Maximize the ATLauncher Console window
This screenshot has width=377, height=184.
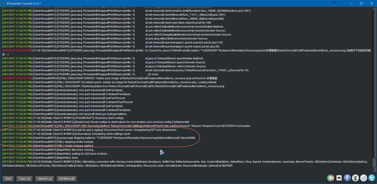[362, 3]
